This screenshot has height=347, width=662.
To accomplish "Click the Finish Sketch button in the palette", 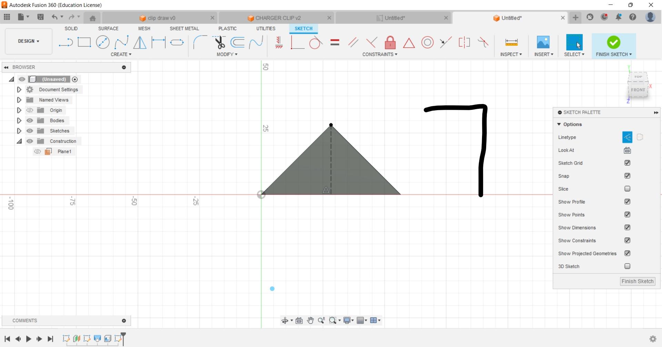I will point(637,281).
